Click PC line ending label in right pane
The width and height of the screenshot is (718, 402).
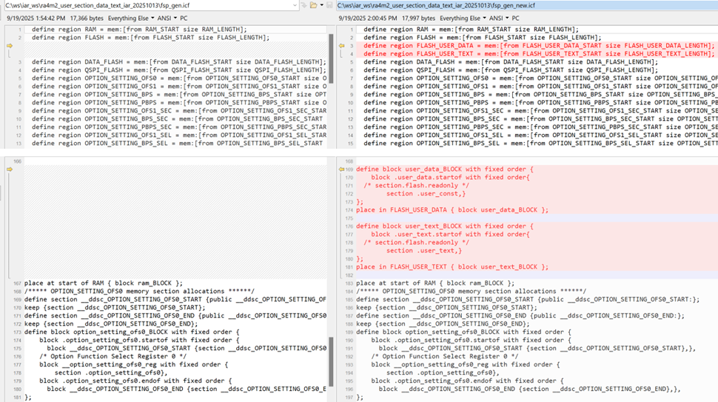[516, 19]
